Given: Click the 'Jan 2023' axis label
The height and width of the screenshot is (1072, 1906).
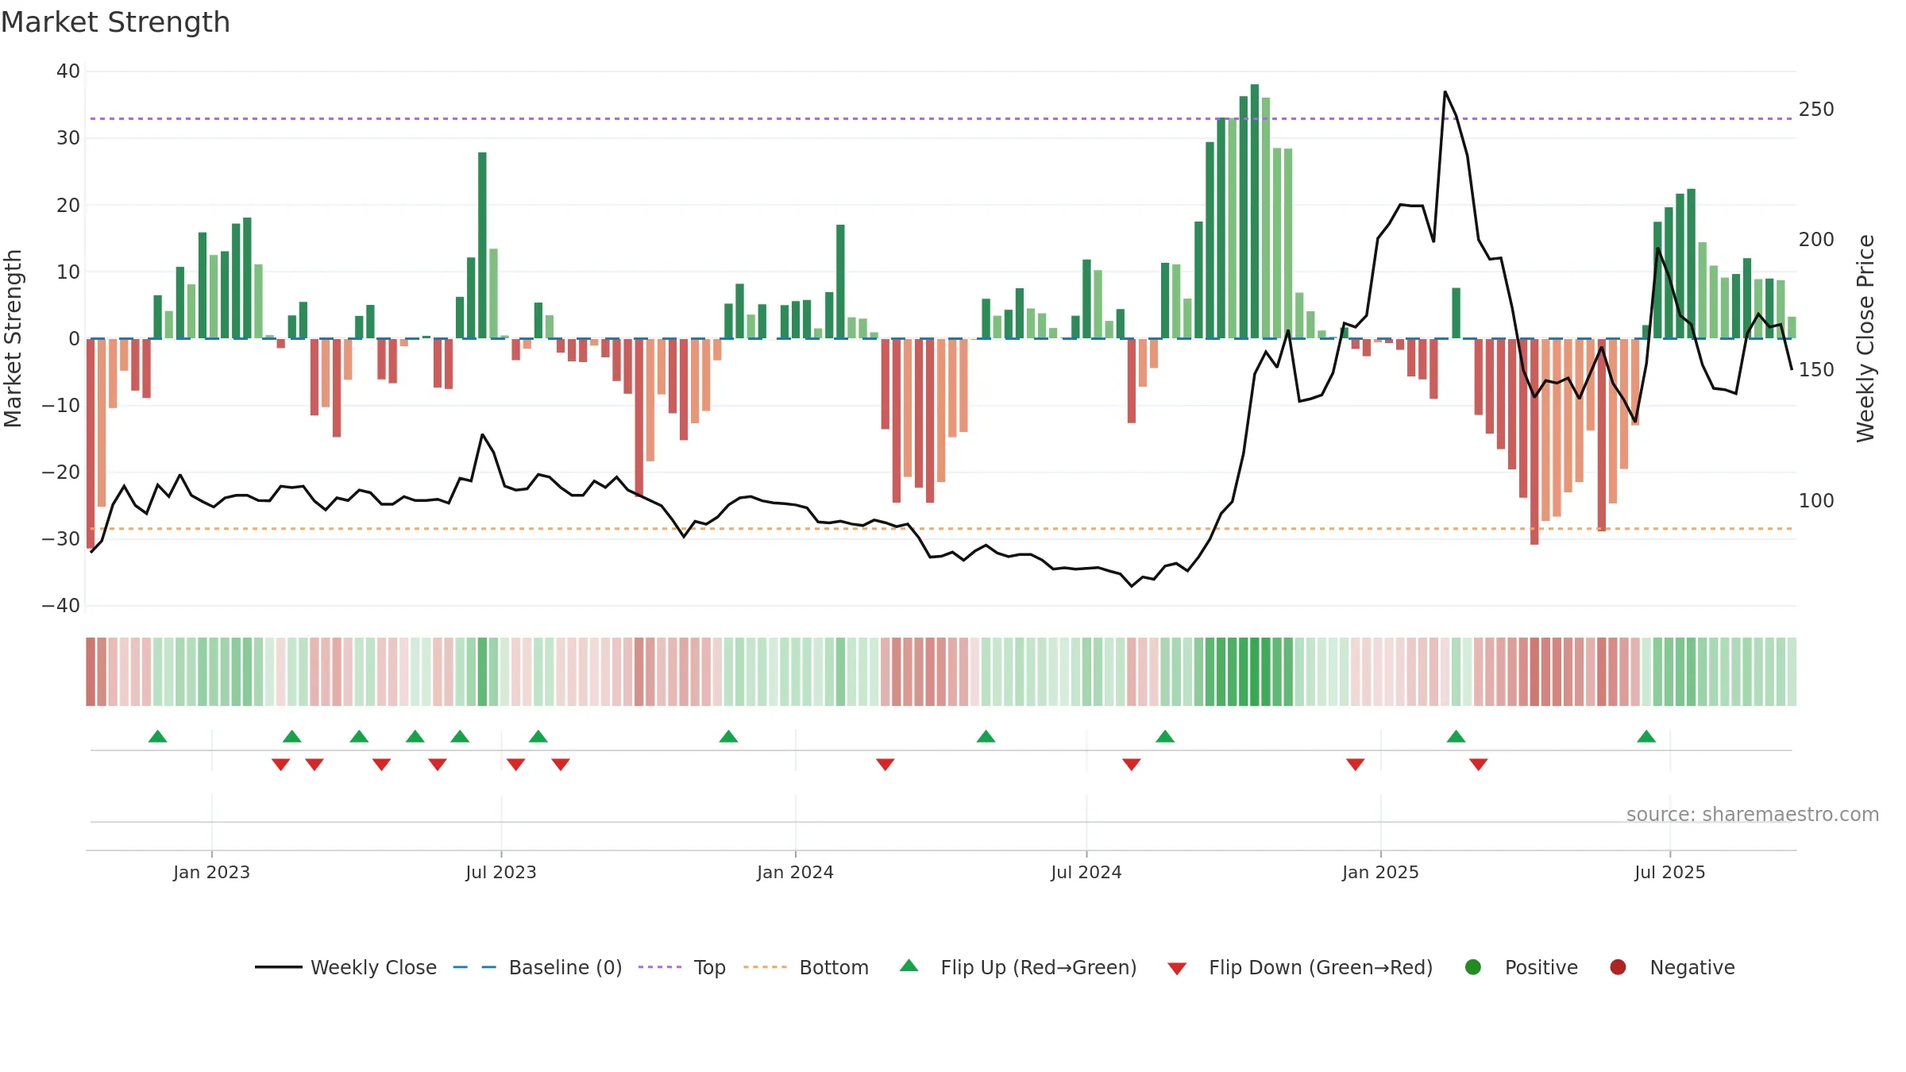Looking at the screenshot, I should tap(211, 872).
